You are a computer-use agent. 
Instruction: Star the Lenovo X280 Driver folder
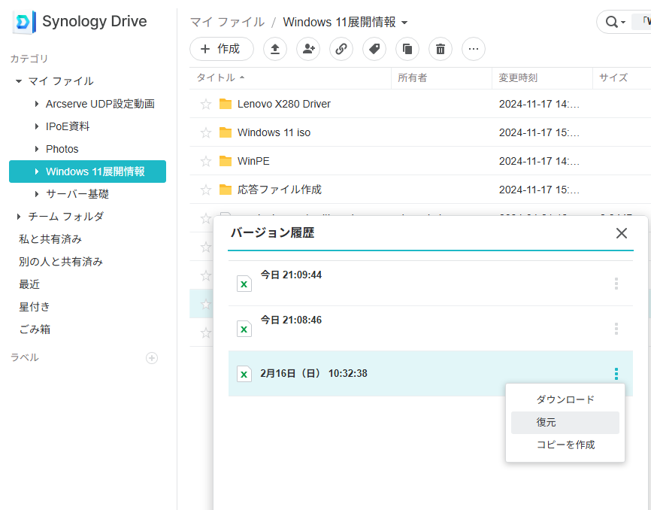tap(206, 104)
